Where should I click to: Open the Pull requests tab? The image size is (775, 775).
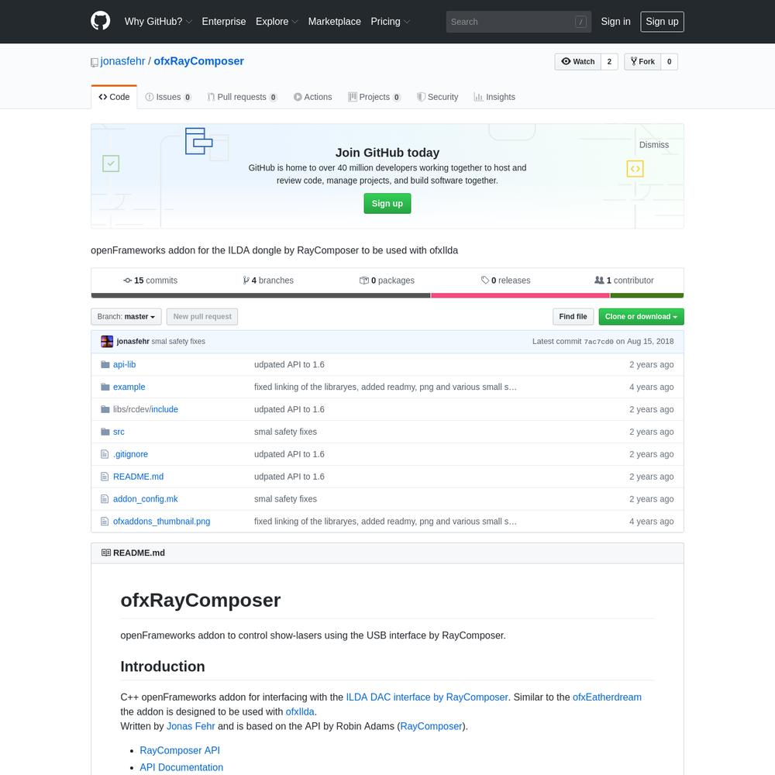(x=242, y=97)
